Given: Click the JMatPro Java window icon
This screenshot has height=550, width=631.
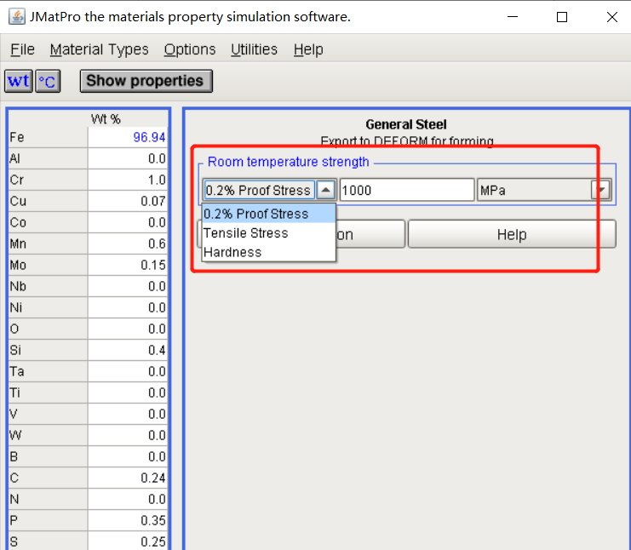Looking at the screenshot, I should tap(16, 16).
